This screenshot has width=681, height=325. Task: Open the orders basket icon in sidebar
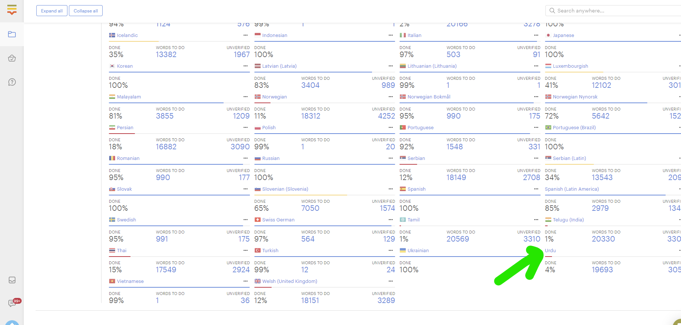(x=12, y=58)
